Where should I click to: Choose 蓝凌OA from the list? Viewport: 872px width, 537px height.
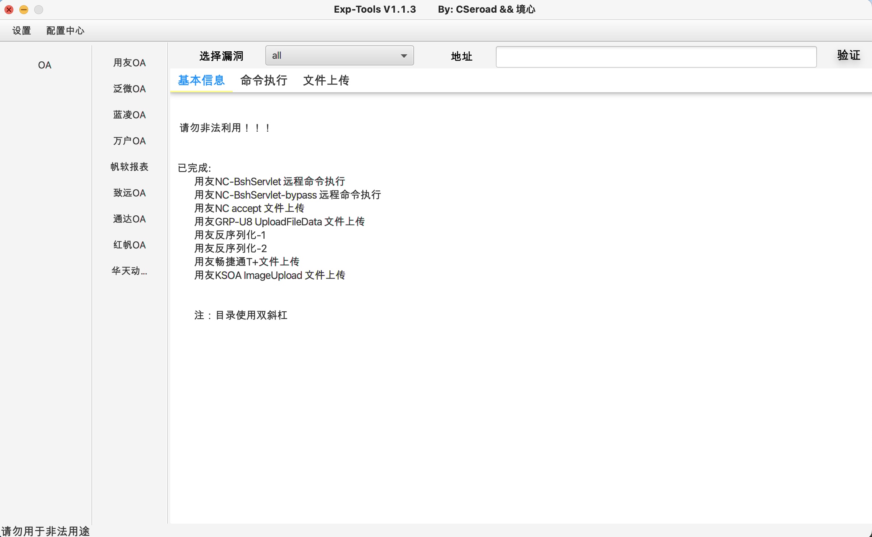click(129, 115)
